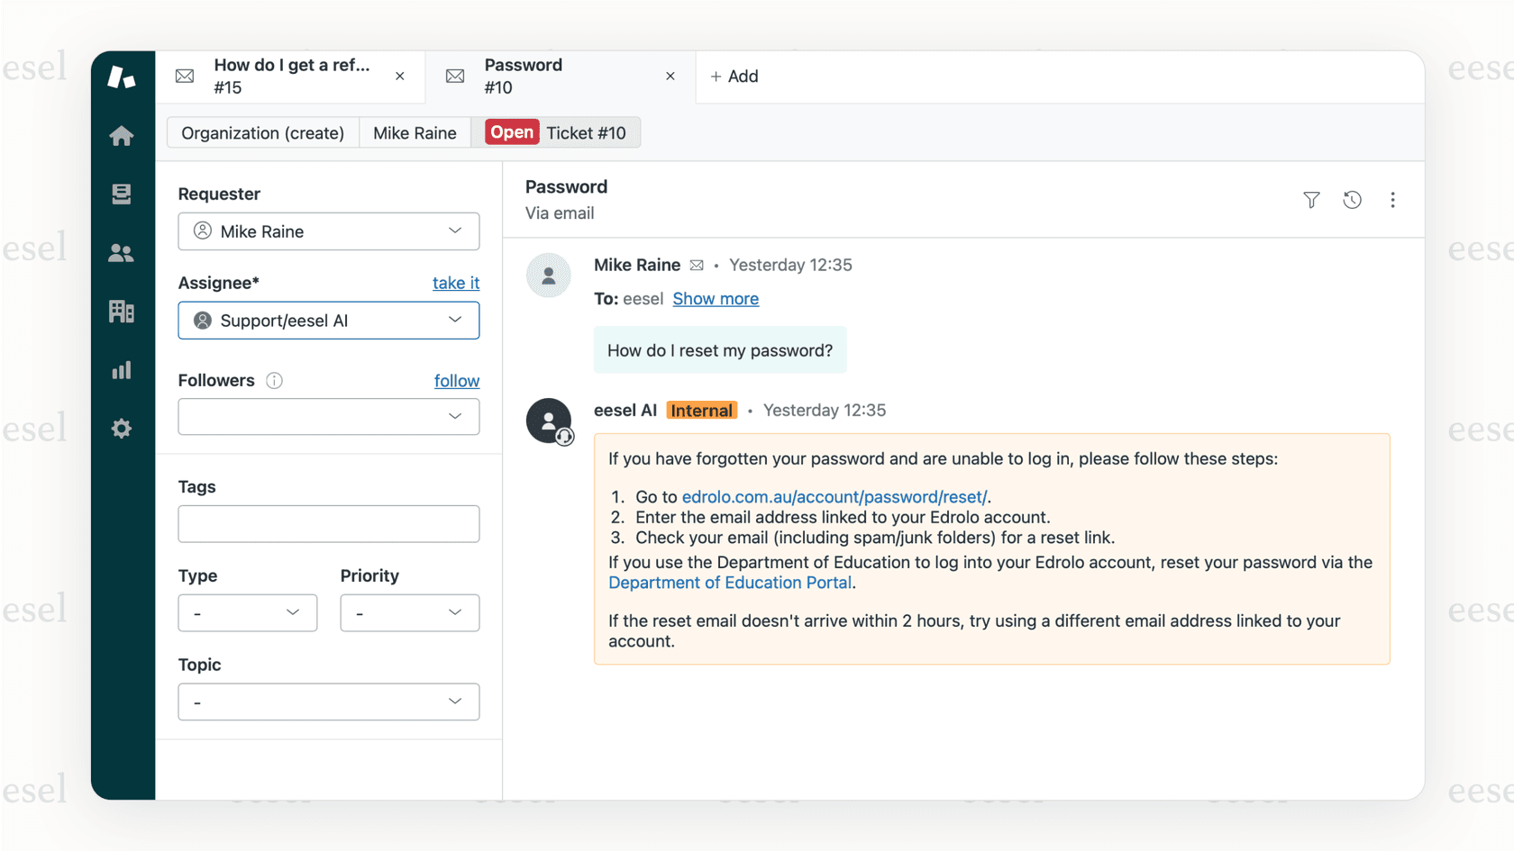Open the Tickets inbox in the sidebar
Screen dimensions: 1514x851
pyautogui.click(x=121, y=194)
